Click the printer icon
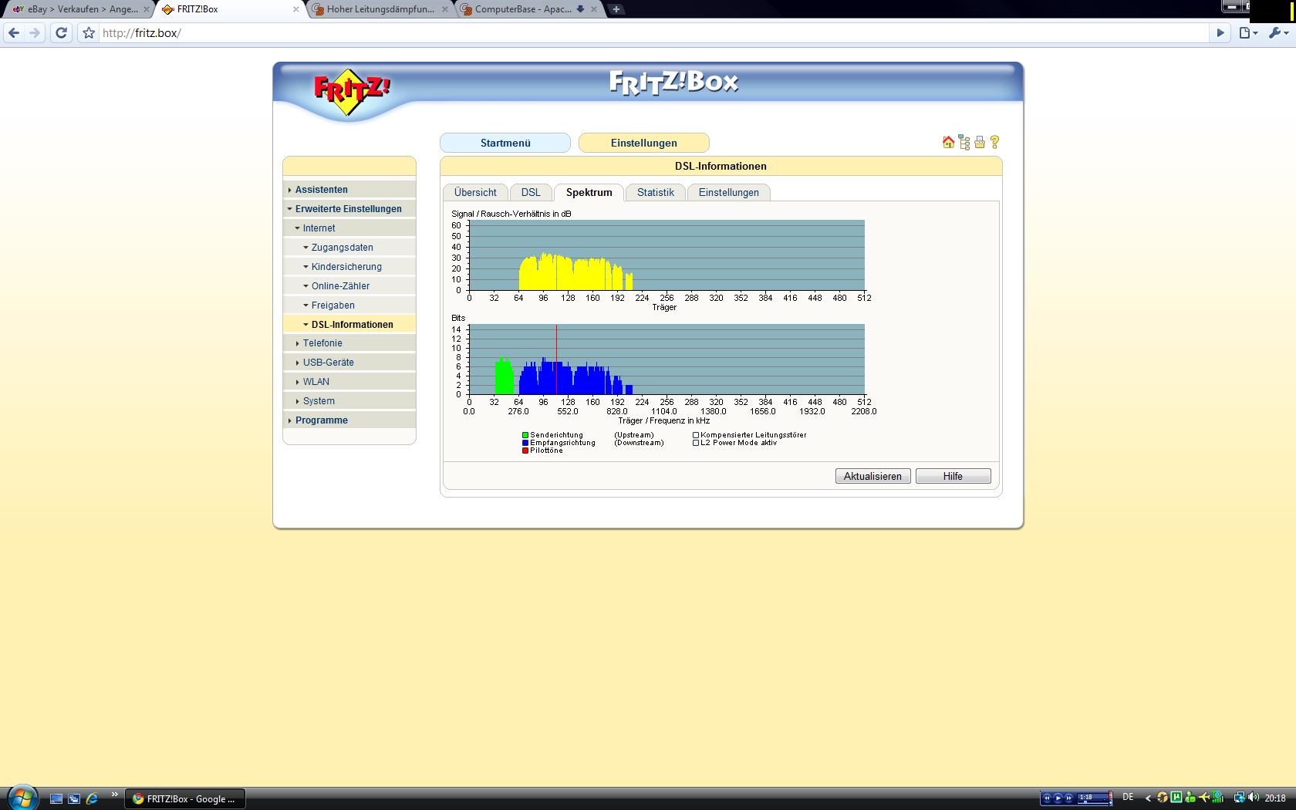 [980, 142]
